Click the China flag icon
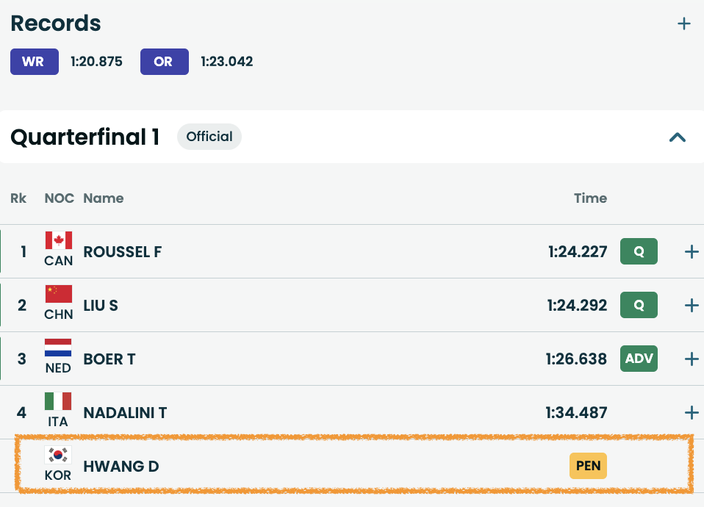 pyautogui.click(x=58, y=294)
